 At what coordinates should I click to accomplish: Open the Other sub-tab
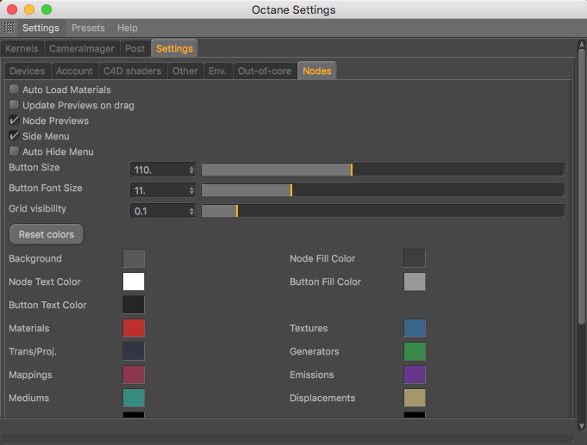click(x=185, y=71)
